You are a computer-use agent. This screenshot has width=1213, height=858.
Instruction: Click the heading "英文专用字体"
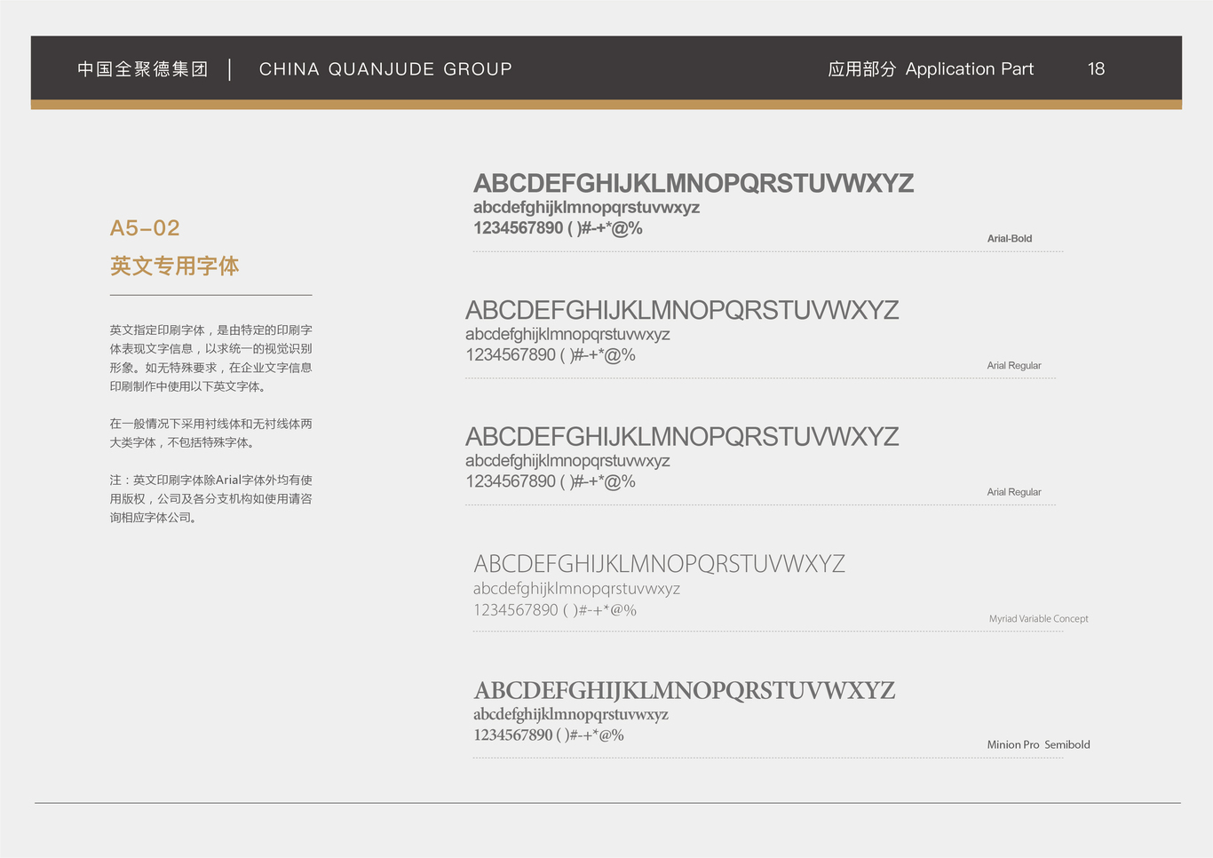click(x=174, y=266)
